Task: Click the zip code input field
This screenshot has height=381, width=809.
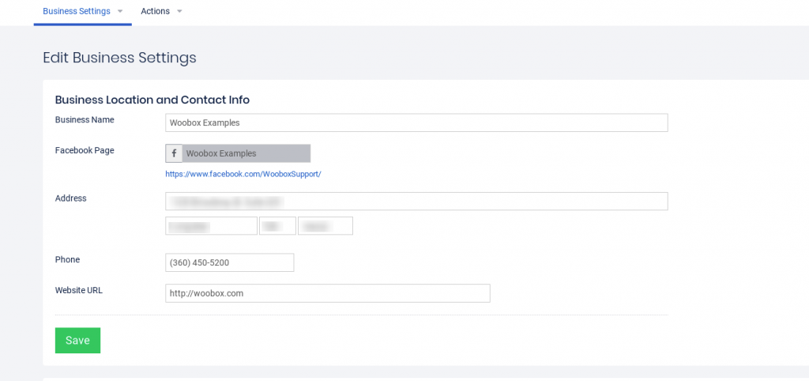Action: (x=325, y=226)
